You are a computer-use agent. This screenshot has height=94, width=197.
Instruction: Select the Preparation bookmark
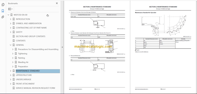pyautogui.click(x=23, y=66)
